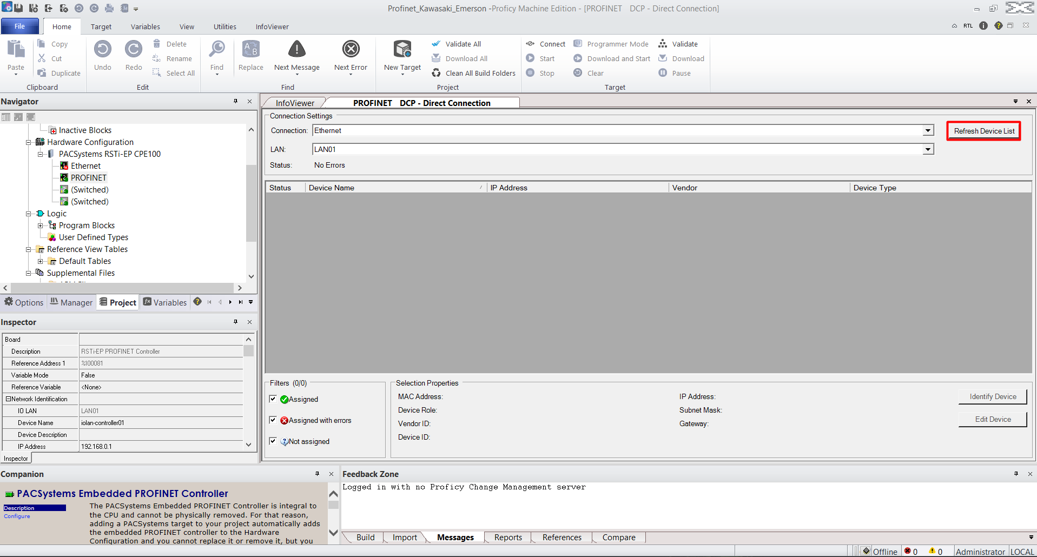The width and height of the screenshot is (1037, 557).
Task: Edit the Device Name field in Inspector
Action: pos(161,423)
